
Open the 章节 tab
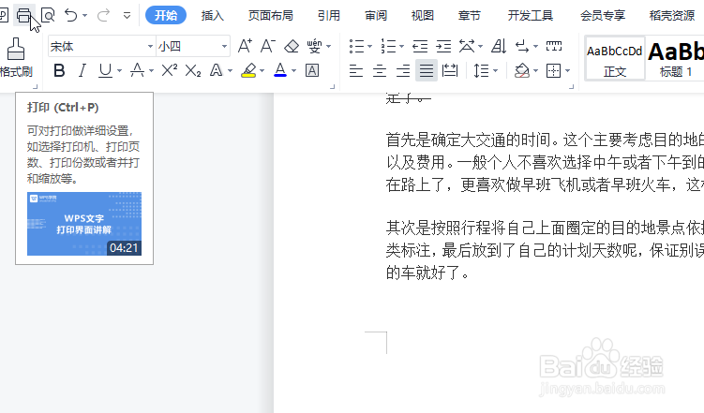click(470, 16)
